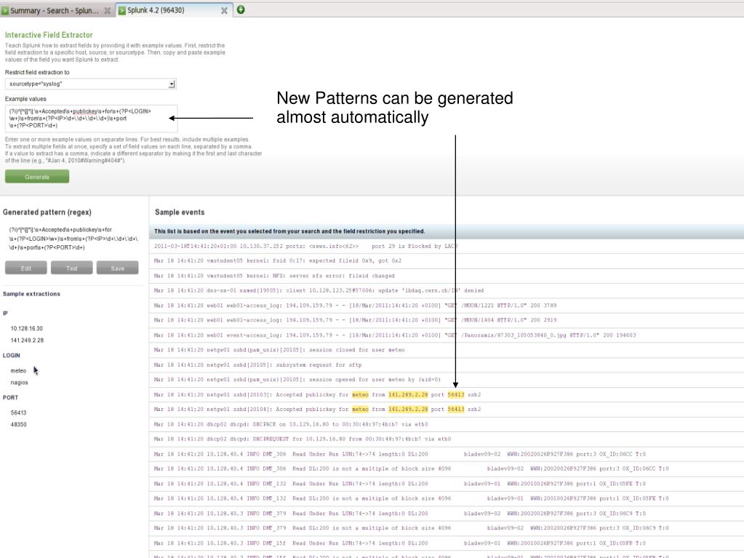This screenshot has height=558, width=744.
Task: Click event with 'port 29 is Blocked'
Action: 446,246
